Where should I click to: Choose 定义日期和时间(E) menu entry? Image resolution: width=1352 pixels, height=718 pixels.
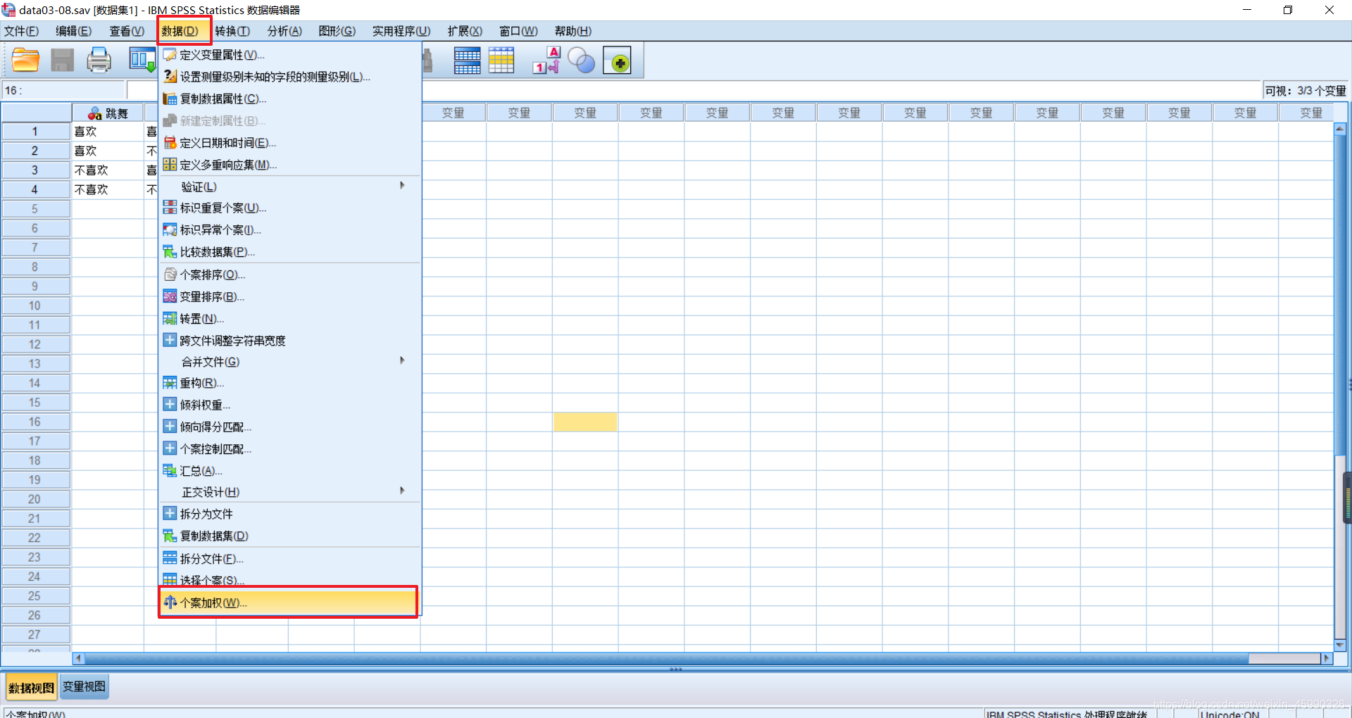click(x=290, y=143)
